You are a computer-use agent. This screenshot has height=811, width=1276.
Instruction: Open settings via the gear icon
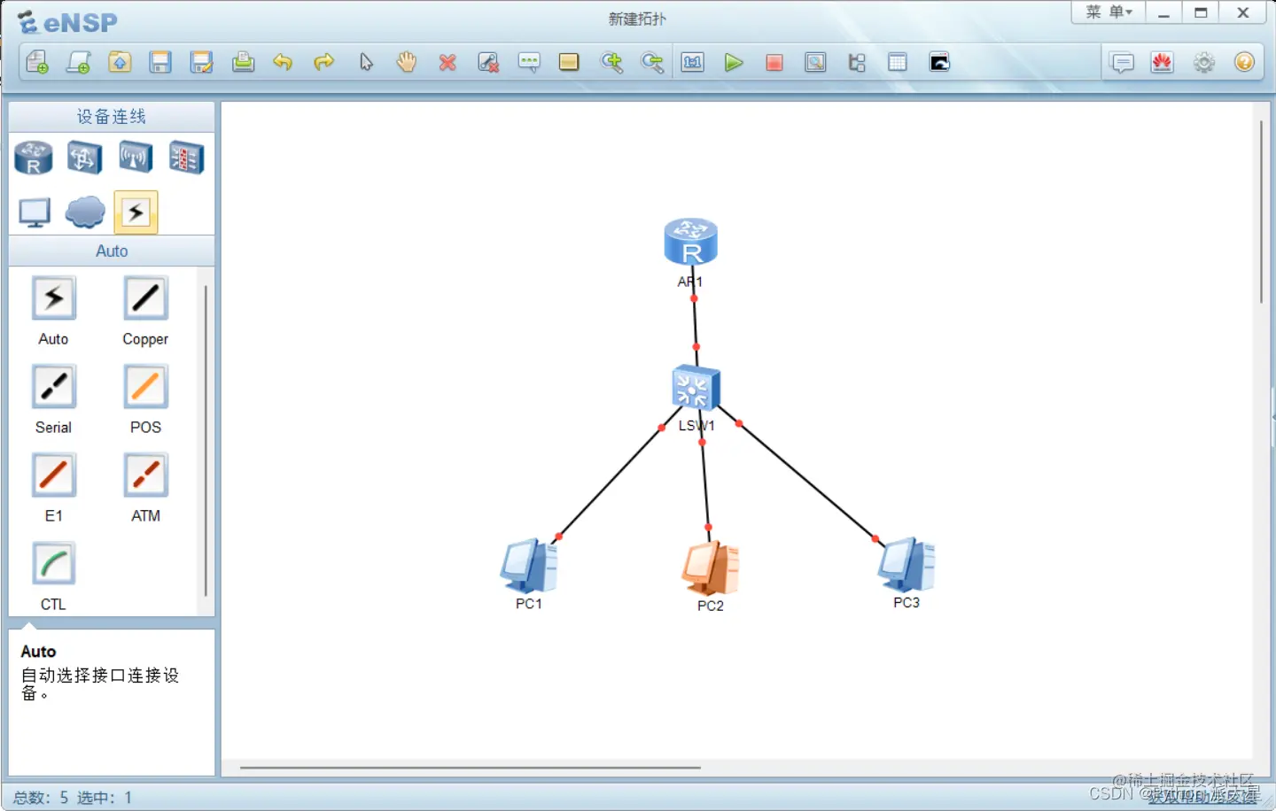(x=1203, y=62)
